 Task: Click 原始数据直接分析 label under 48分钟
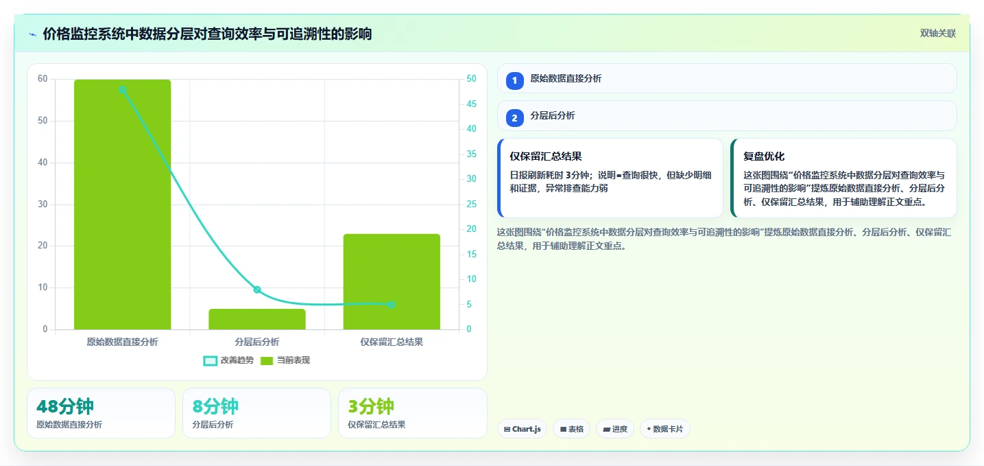click(x=69, y=425)
